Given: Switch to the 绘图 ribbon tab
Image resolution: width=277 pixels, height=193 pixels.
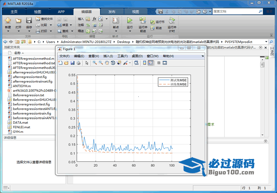Looking at the screenshot, I should (38, 12).
